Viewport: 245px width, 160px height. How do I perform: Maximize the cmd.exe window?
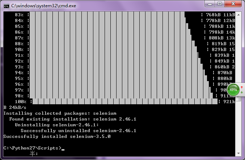(x=219, y=4)
